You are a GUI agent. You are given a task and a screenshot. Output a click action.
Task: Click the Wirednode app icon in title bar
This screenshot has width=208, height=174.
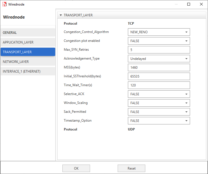pos(5,4)
